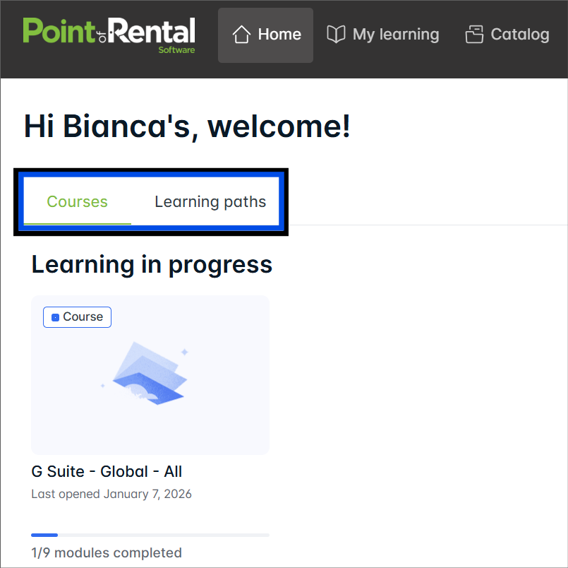Click the sparkle star beside graduation cap
This screenshot has width=568, height=568.
tap(185, 351)
